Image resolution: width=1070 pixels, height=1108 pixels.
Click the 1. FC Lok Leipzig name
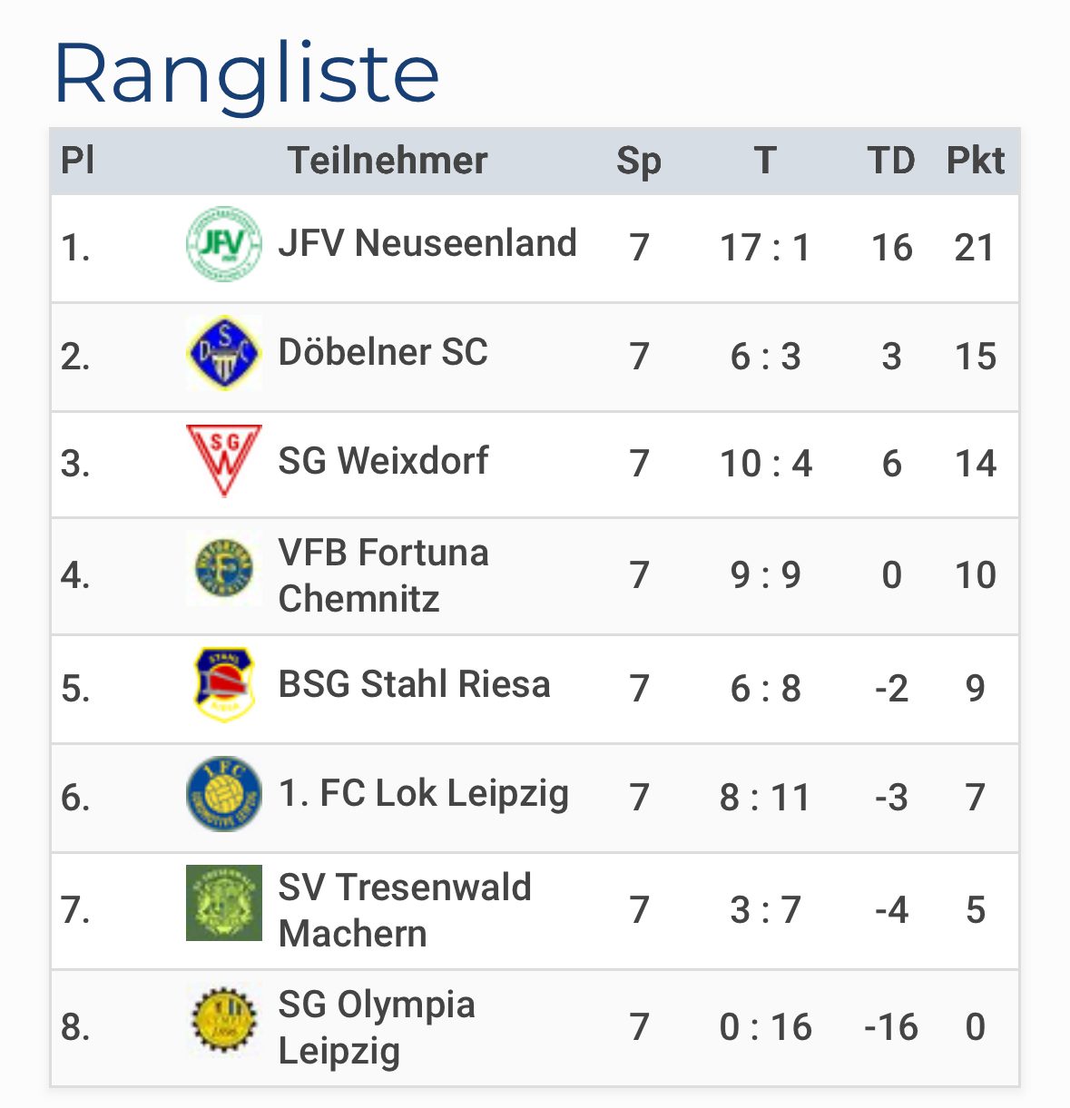[424, 794]
